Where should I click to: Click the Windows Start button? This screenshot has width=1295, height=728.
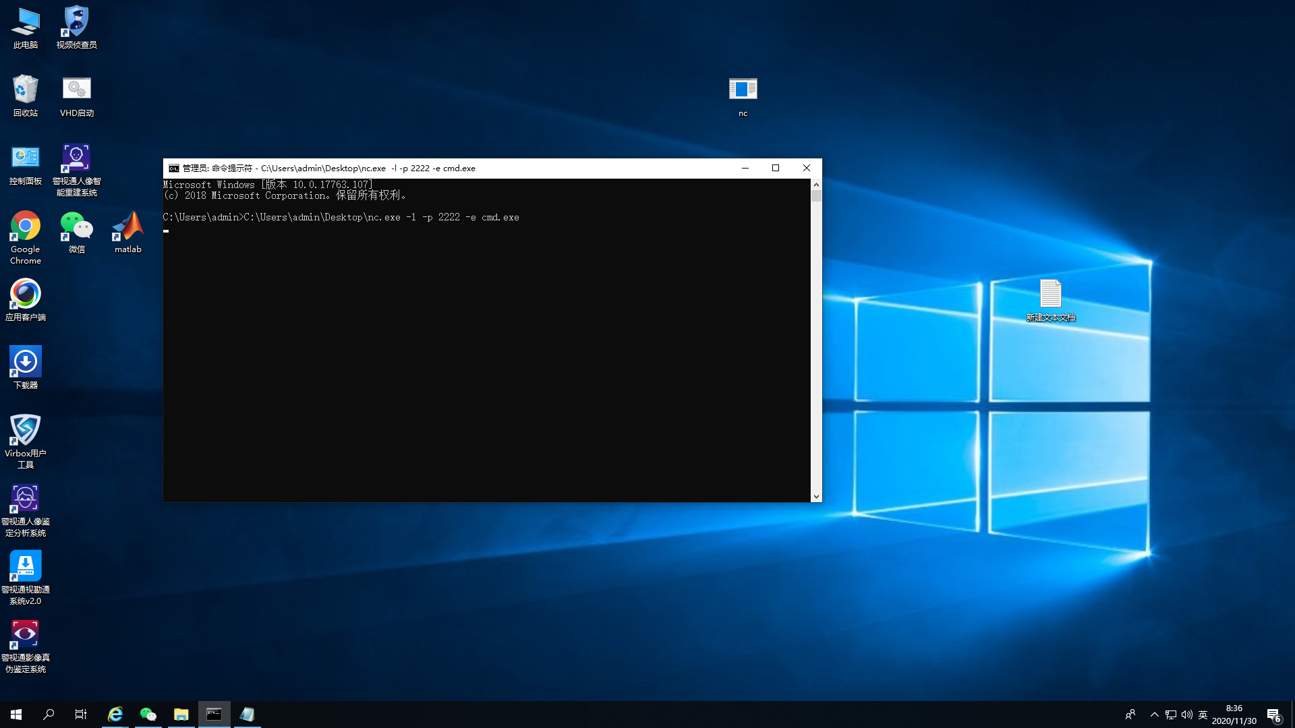(x=16, y=715)
